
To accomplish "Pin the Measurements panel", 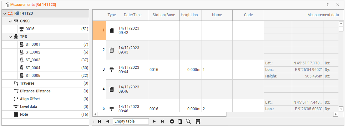I will tap(327, 5).
